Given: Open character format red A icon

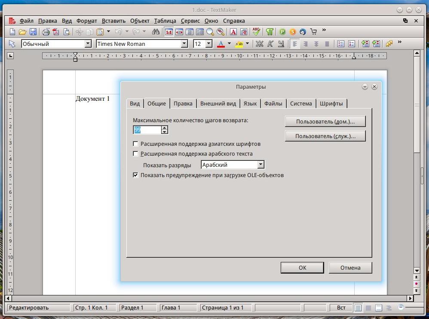Looking at the screenshot, I should click(233, 32).
